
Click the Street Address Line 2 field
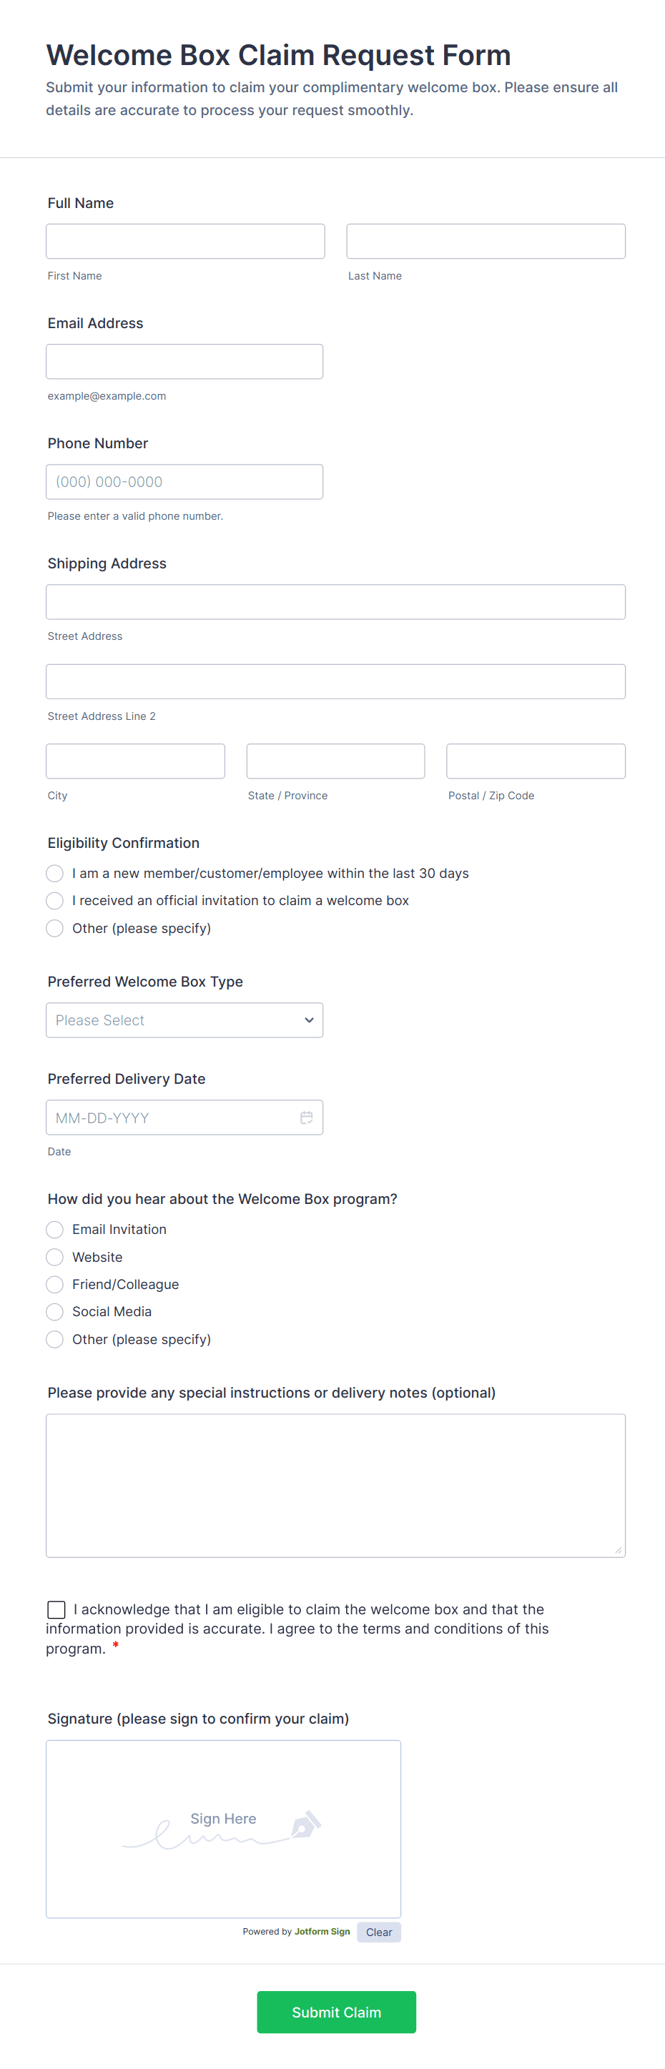[x=335, y=681]
